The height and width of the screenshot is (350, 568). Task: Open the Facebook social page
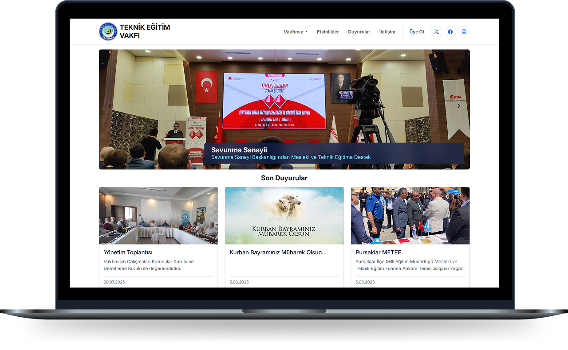450,32
